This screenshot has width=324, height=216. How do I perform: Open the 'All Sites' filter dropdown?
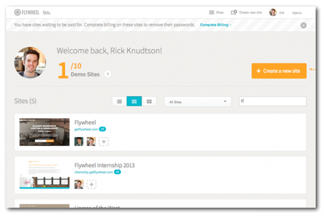click(x=197, y=101)
